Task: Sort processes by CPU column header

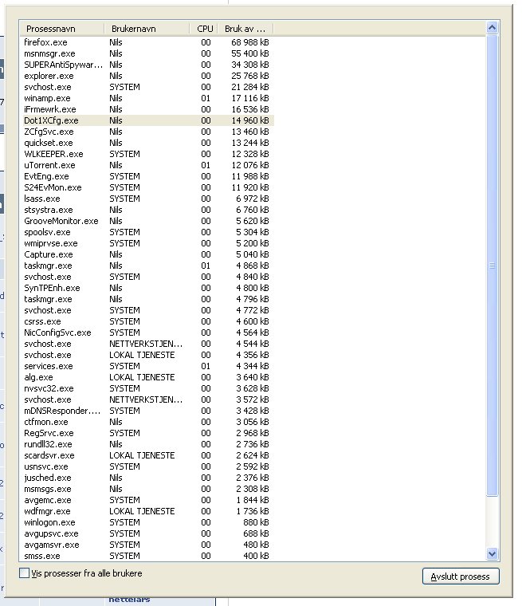Action: (x=204, y=29)
